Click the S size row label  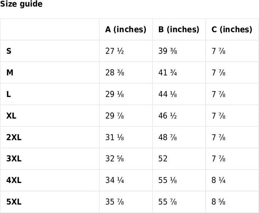9,51
